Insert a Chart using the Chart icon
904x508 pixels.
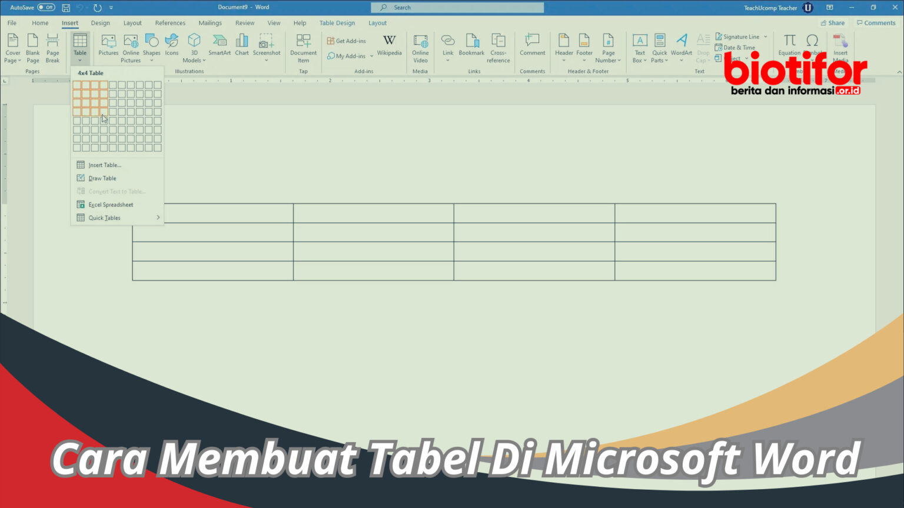tap(241, 47)
